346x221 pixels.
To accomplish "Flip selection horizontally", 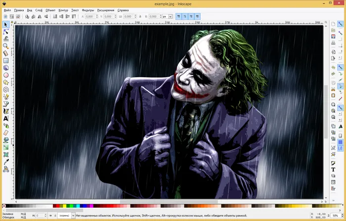I will pyautogui.click(x=40, y=16).
